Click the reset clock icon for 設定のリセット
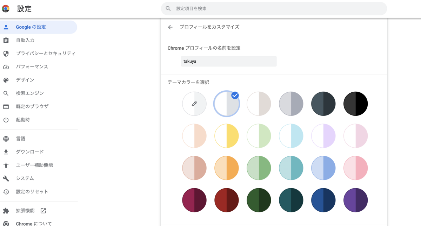 pos(6,192)
